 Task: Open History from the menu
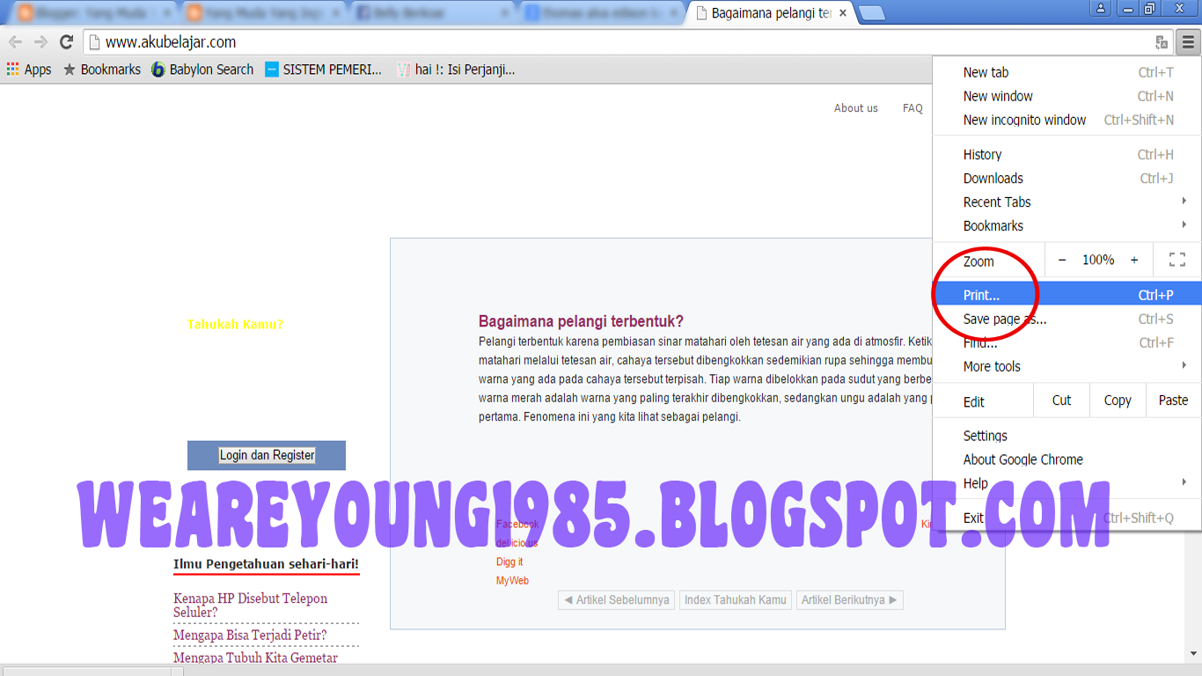click(x=1066, y=154)
